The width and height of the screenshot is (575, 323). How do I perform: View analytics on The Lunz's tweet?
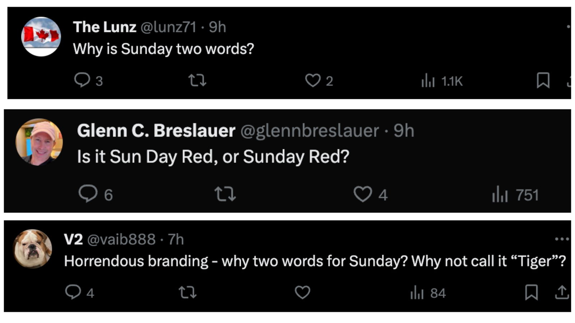428,81
